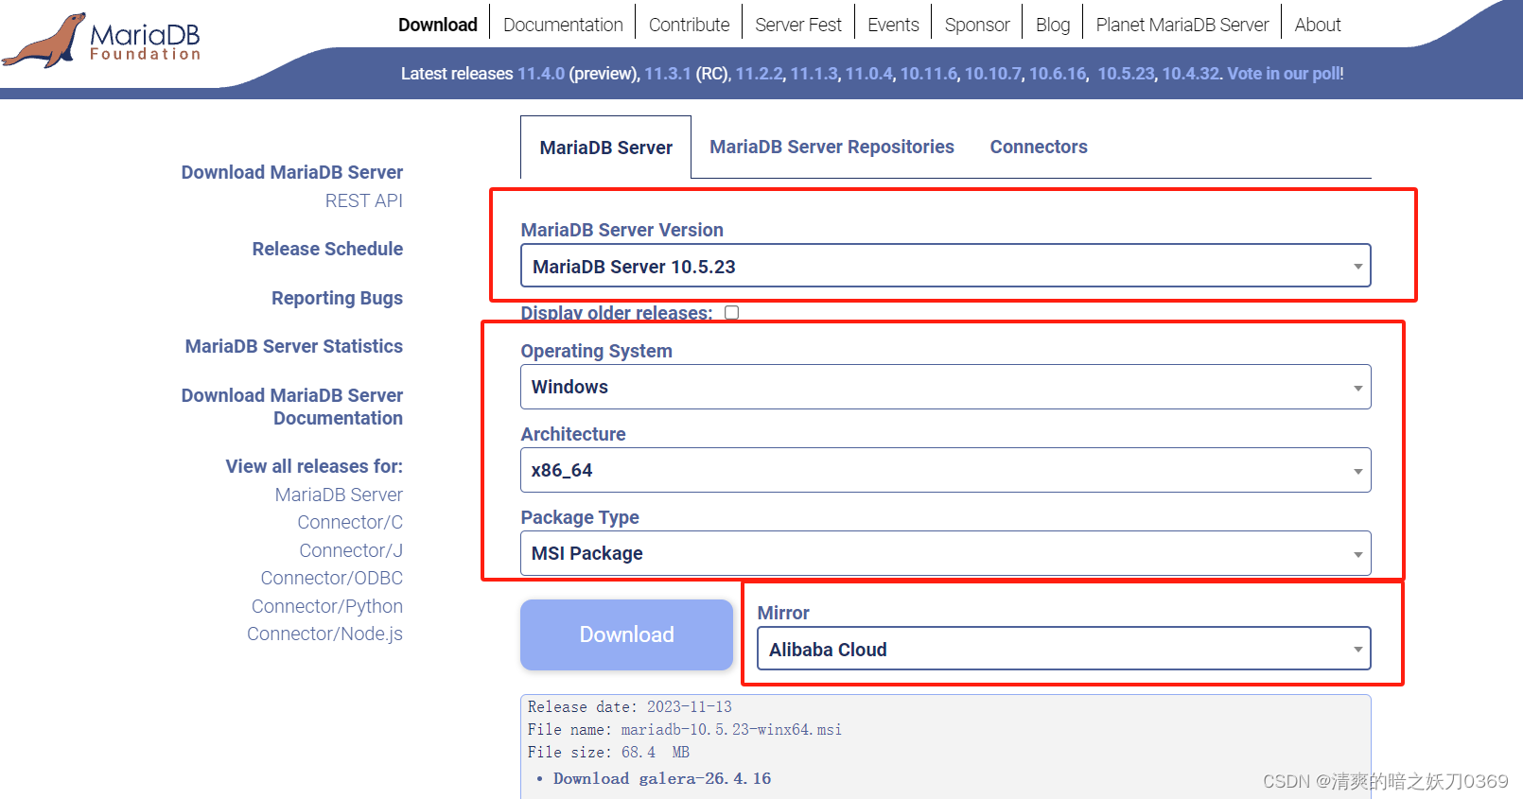
Task: Open release 10.11.6 link
Action: click(x=928, y=74)
